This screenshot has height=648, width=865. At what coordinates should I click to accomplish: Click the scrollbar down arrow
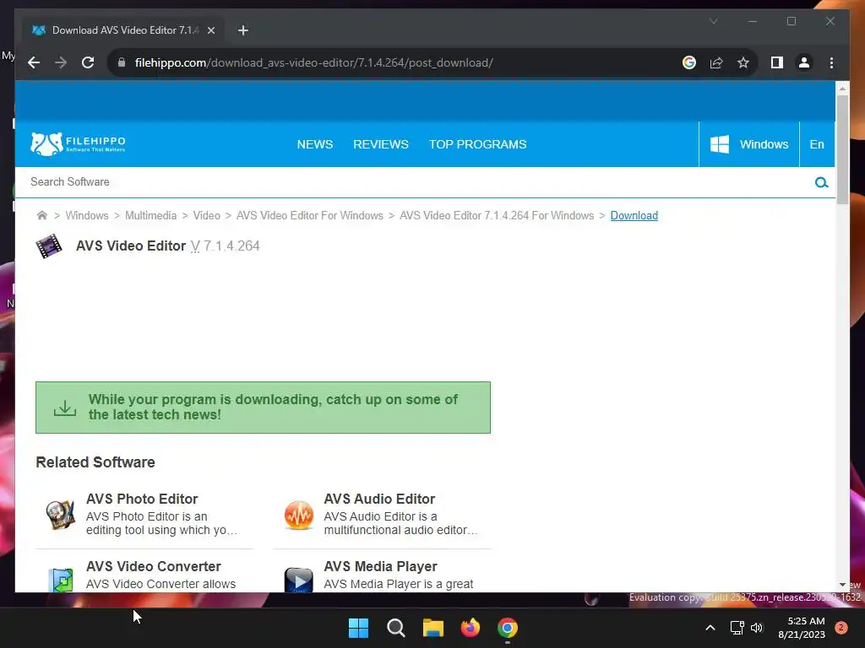pyautogui.click(x=842, y=585)
